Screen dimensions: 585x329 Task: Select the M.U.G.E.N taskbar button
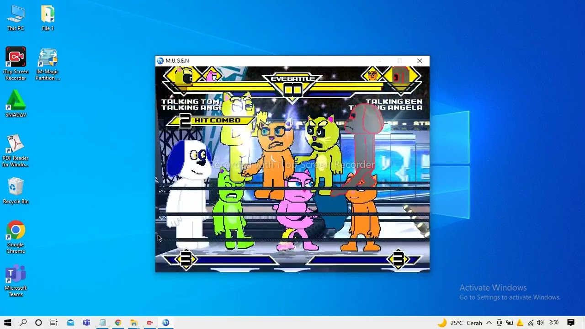165,323
